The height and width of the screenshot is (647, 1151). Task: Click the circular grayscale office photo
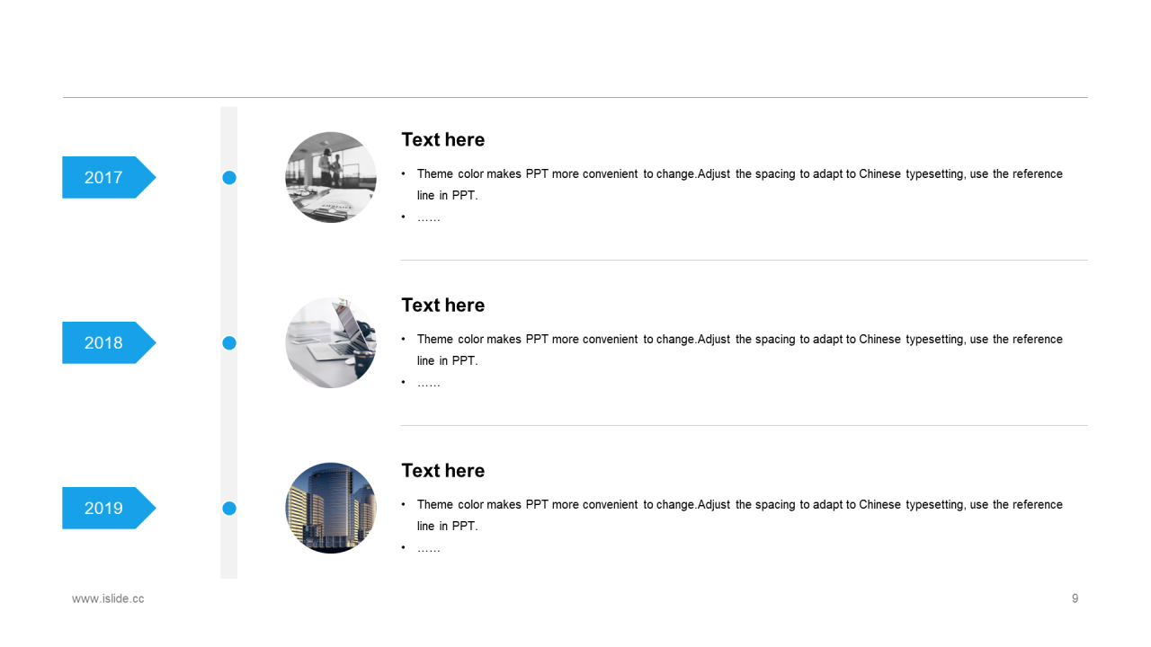tap(331, 177)
